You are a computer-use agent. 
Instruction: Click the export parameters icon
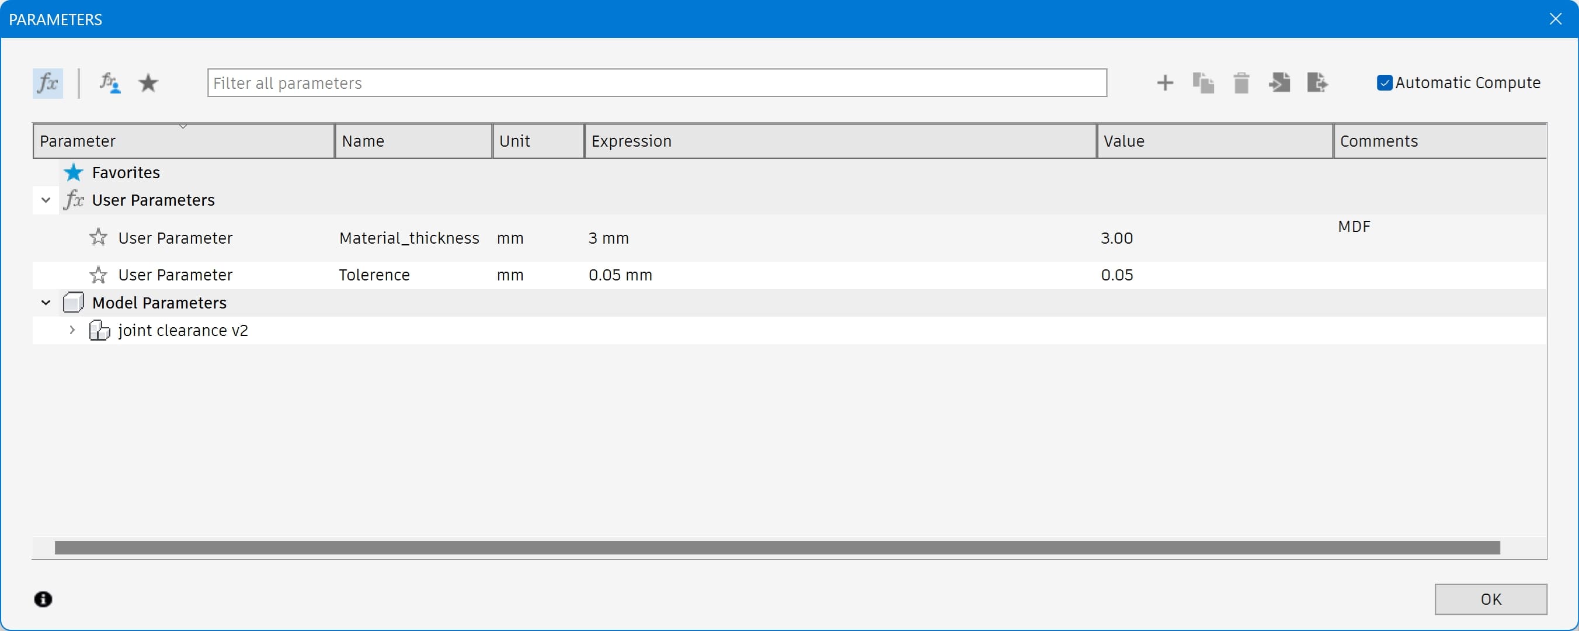(1317, 83)
